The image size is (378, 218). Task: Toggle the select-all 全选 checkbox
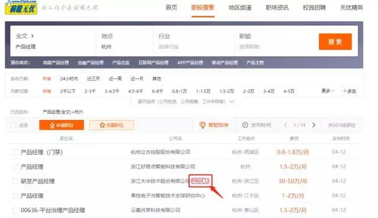(13, 125)
